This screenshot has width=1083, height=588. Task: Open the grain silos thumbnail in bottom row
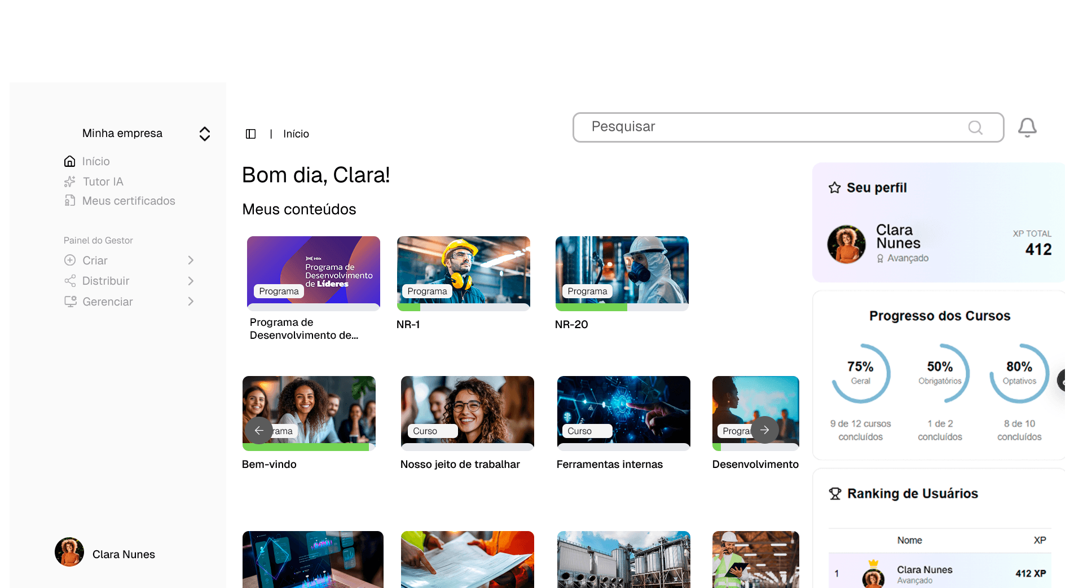[x=624, y=559]
